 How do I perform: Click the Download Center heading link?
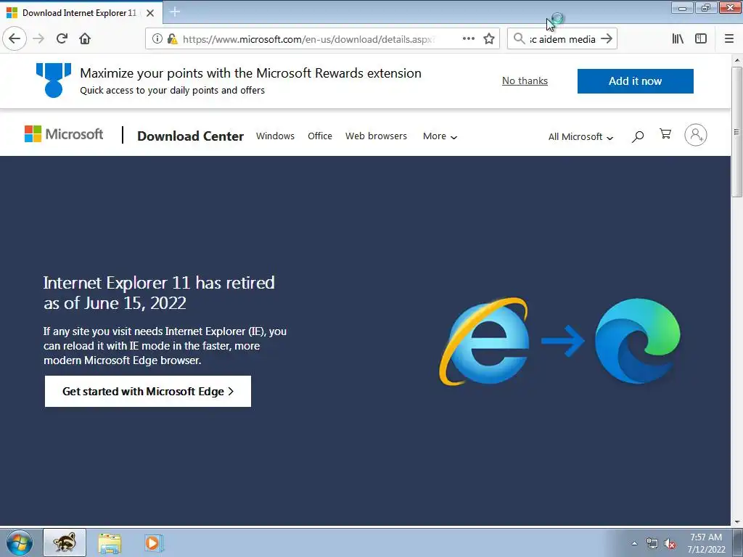191,136
